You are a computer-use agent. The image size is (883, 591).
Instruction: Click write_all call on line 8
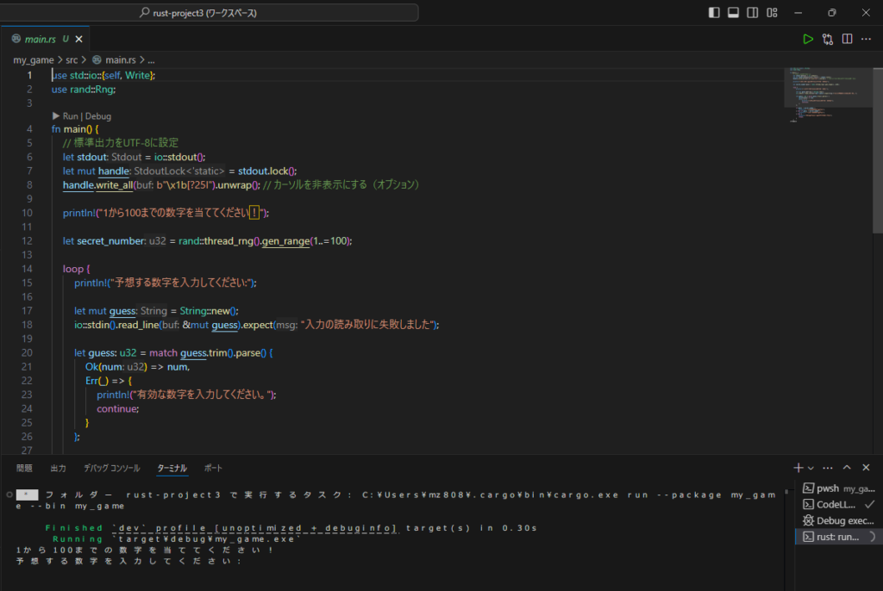coord(115,184)
